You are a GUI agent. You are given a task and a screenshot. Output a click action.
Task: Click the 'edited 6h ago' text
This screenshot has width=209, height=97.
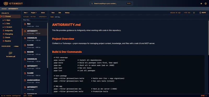(175, 13)
